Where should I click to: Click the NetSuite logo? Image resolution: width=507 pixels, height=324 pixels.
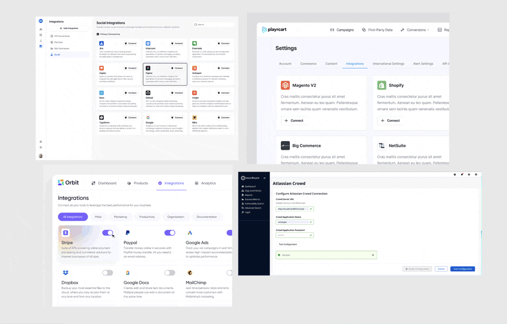(x=382, y=145)
